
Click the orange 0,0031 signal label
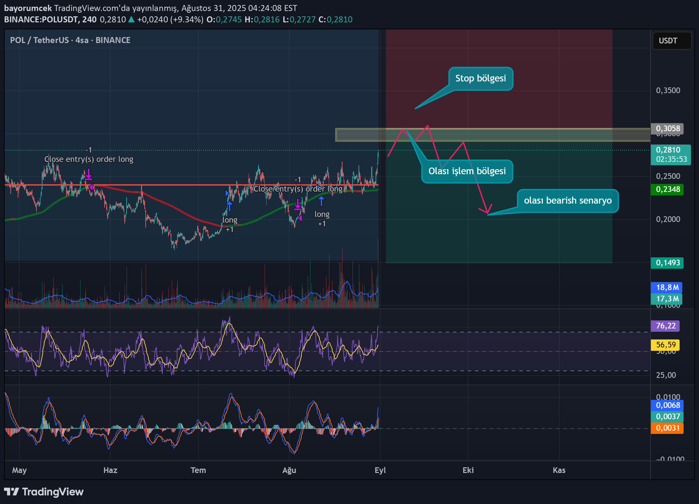tap(667, 428)
